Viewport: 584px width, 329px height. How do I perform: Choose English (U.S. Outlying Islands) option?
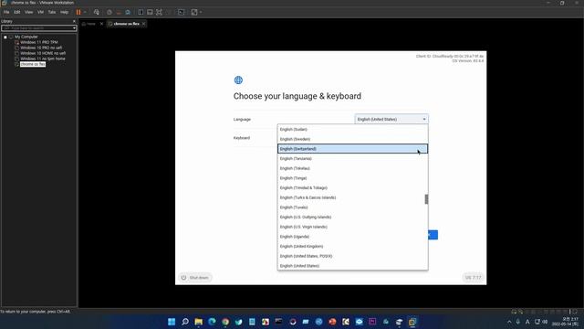coord(352,218)
